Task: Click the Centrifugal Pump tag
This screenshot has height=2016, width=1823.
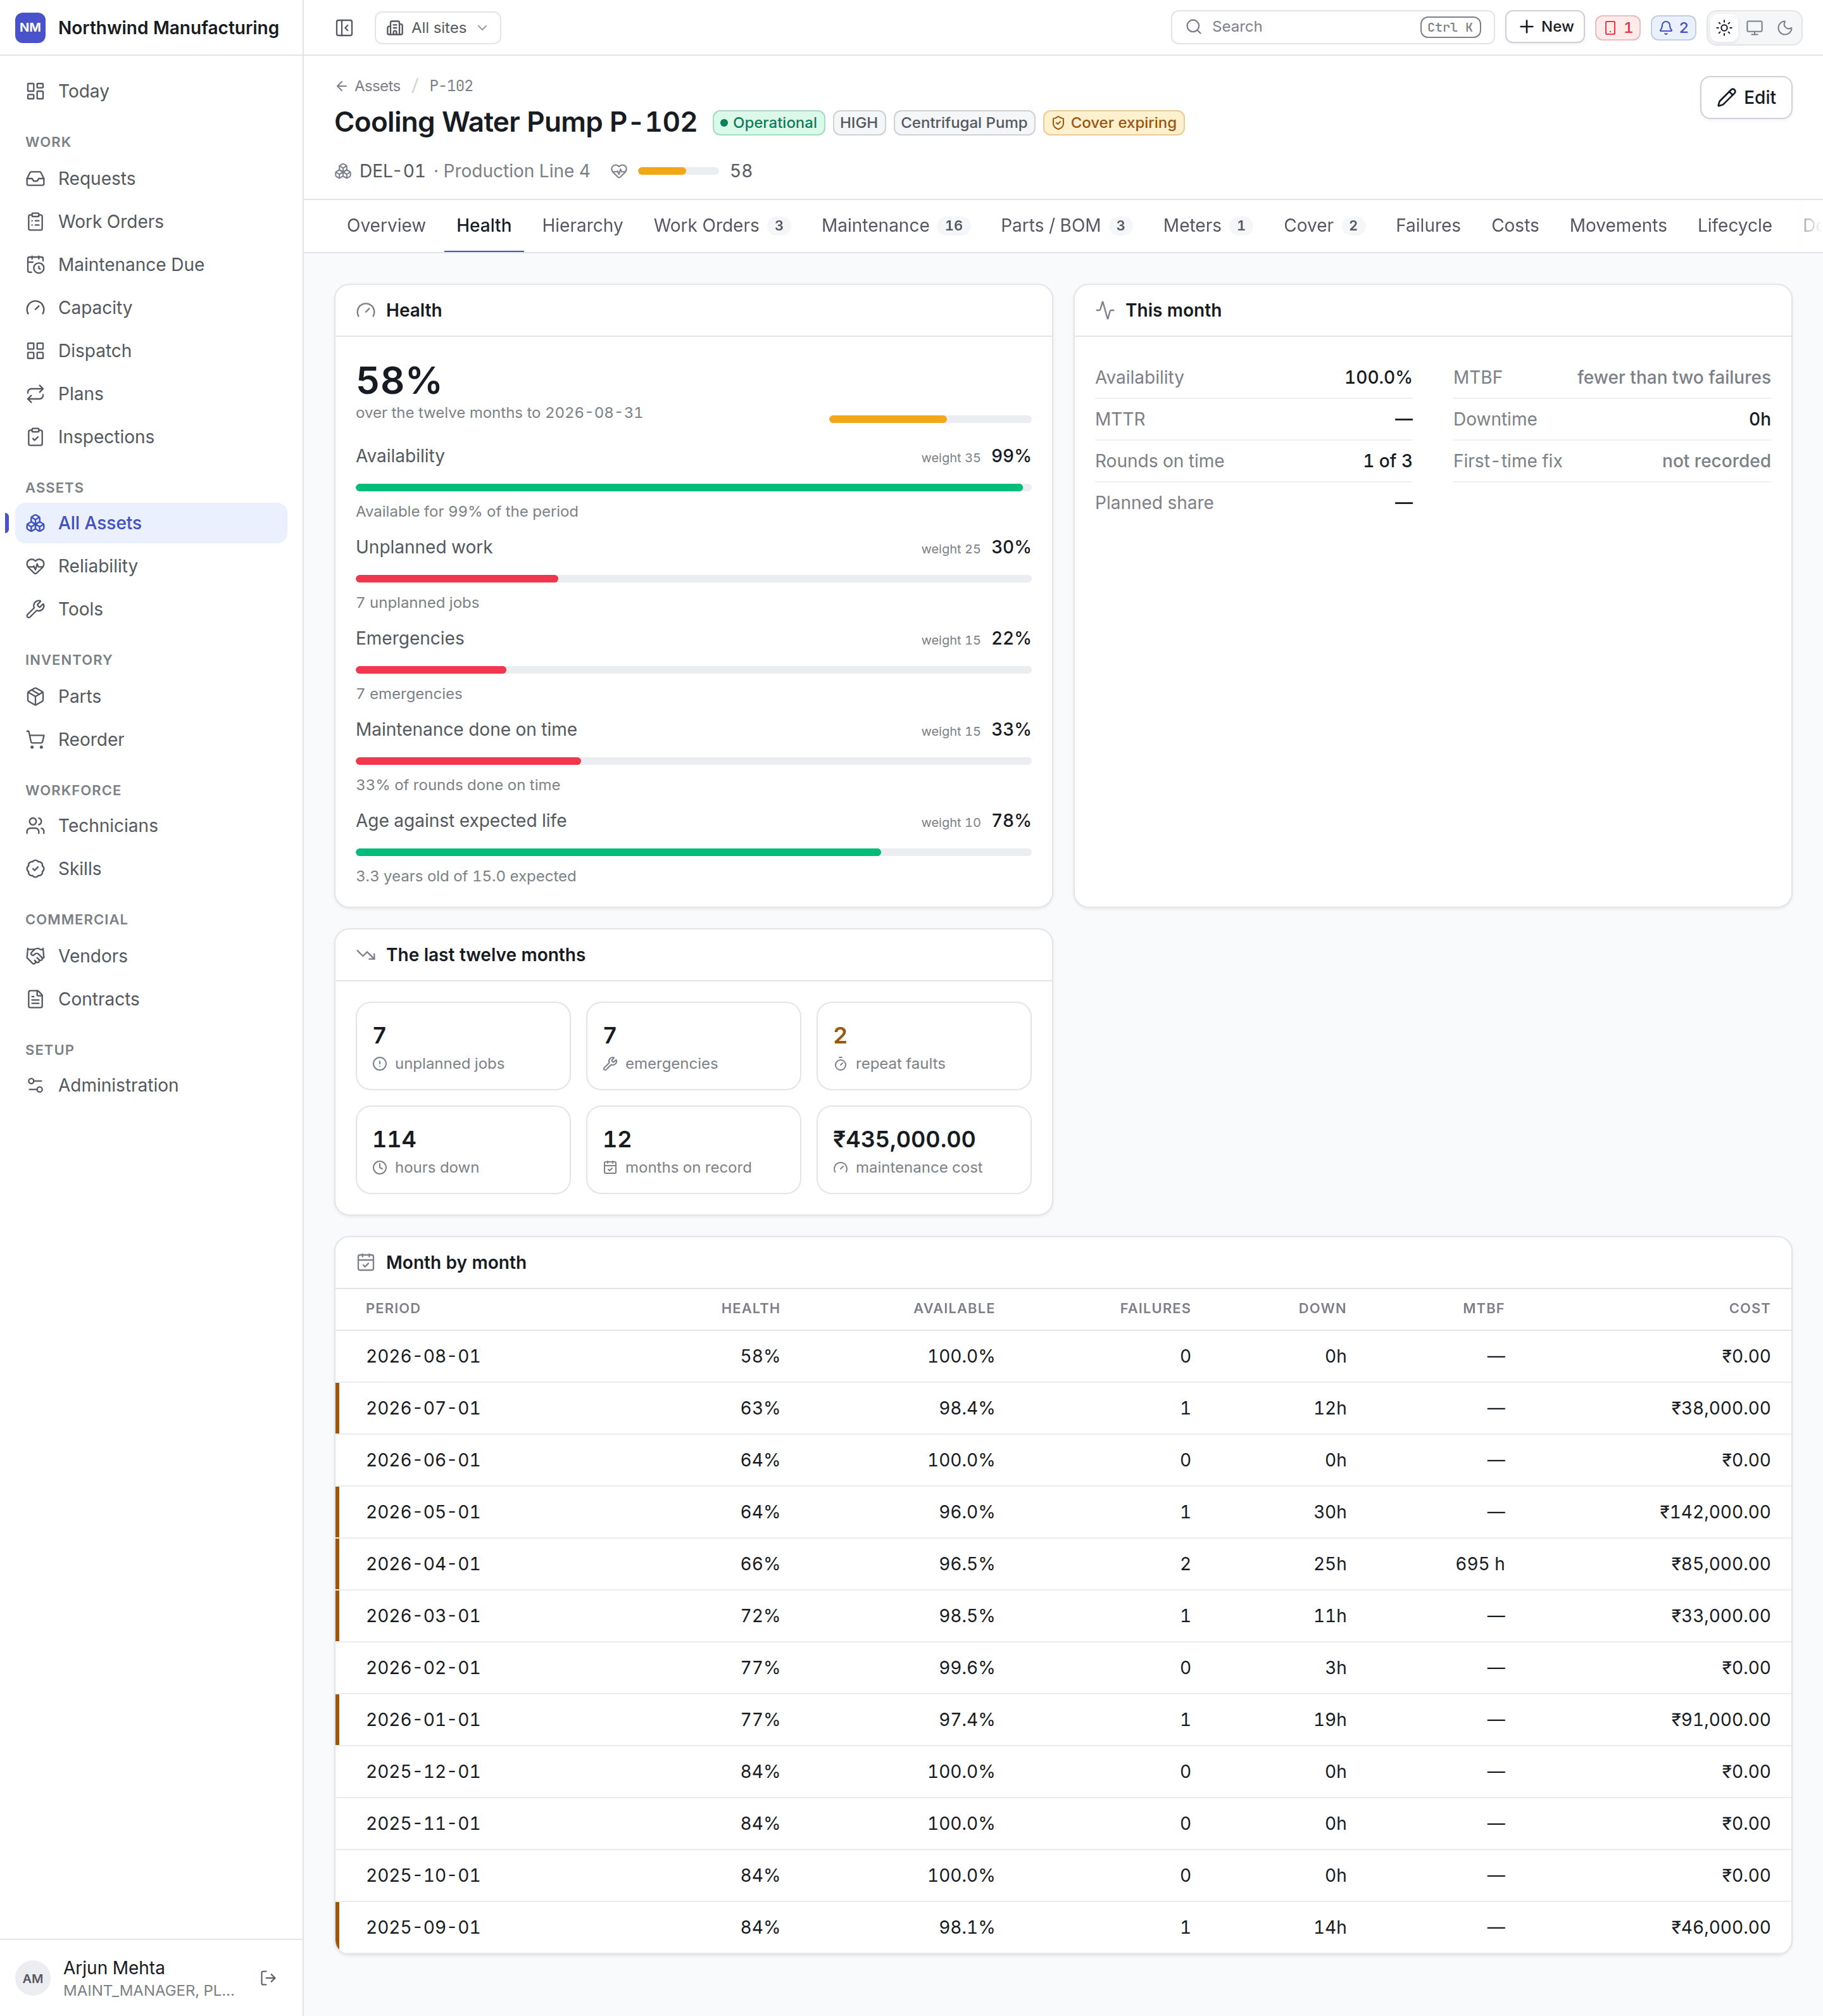Action: pos(963,123)
